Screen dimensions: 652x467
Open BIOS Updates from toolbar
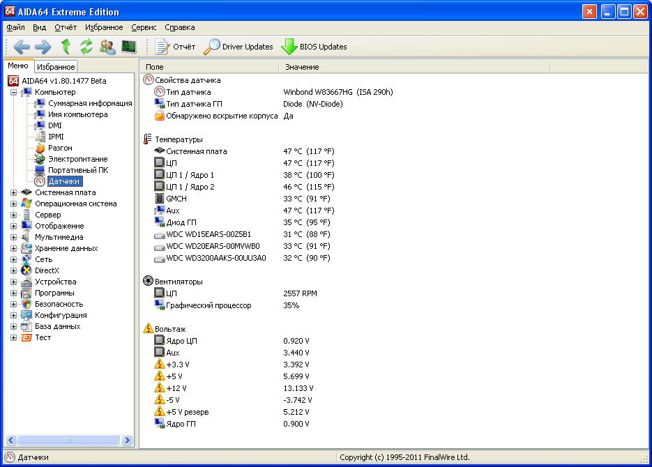(314, 47)
